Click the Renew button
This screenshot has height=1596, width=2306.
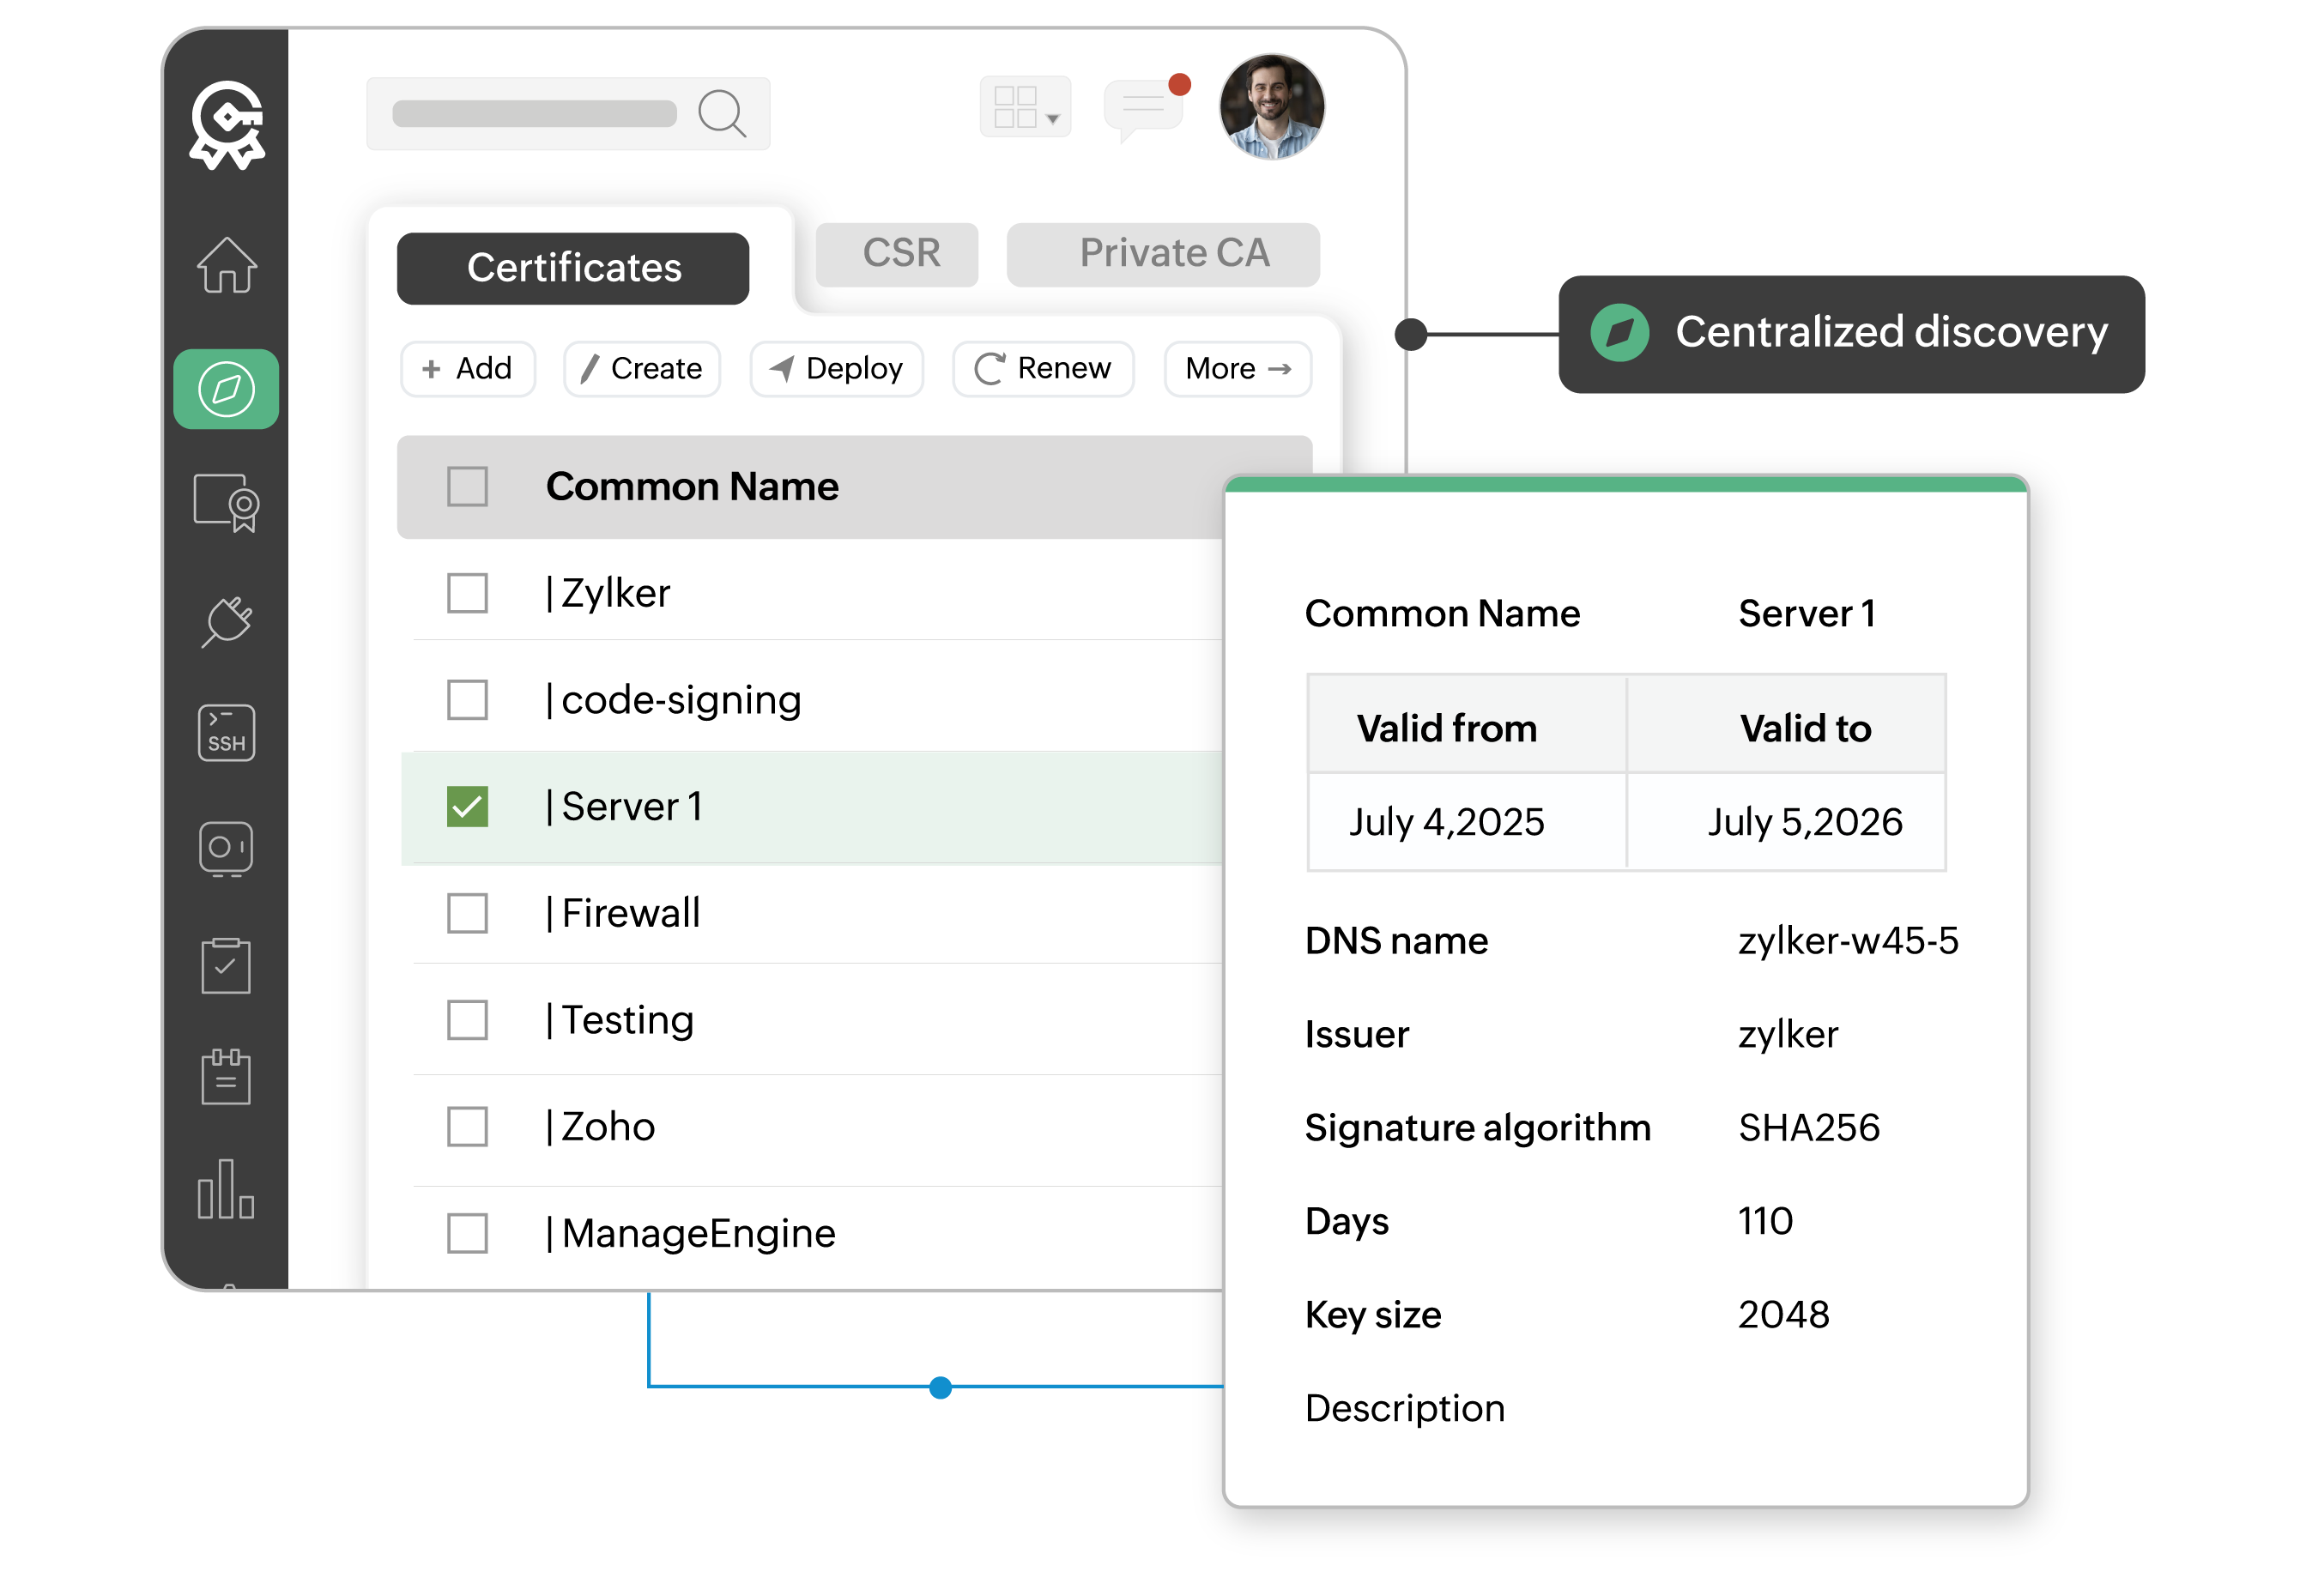[1043, 369]
